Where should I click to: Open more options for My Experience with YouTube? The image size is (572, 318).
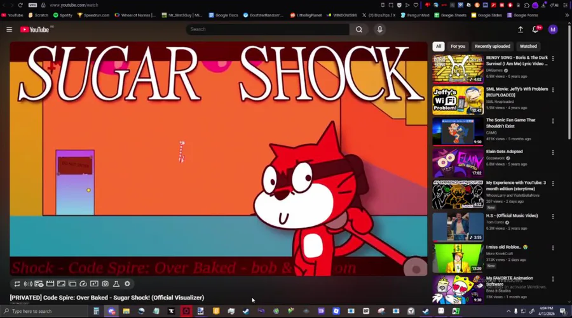click(x=553, y=183)
